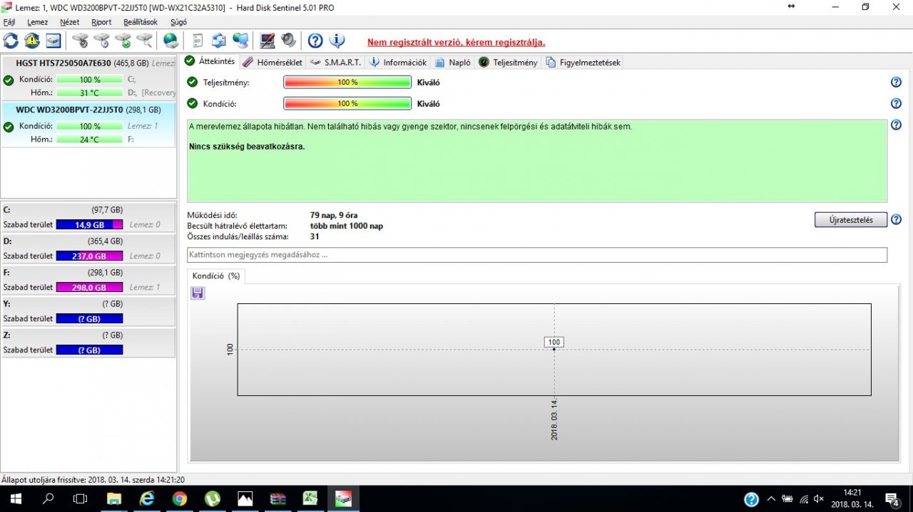This screenshot has height=512, width=913.
Task: Click the blue arrows over envelope toolbar icon
Action: [219, 41]
